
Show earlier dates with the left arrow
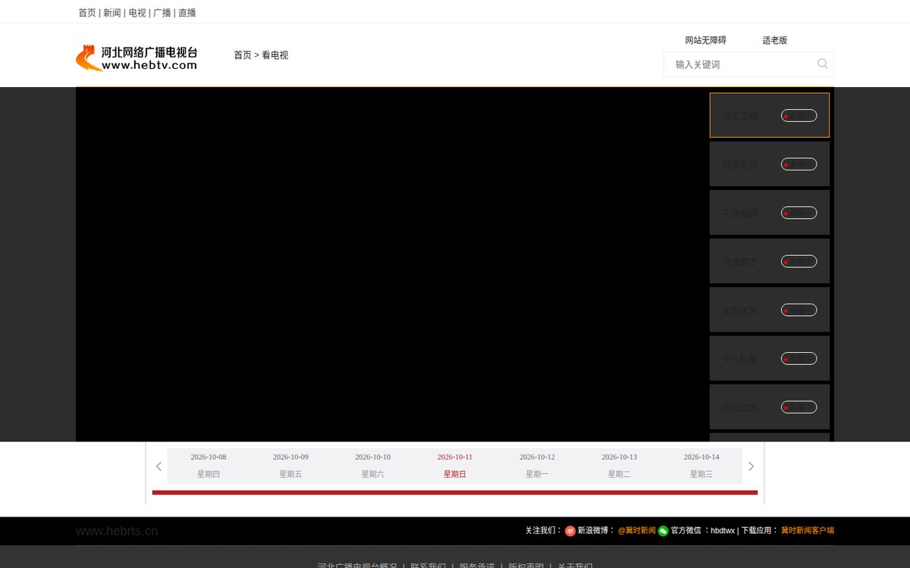(x=158, y=467)
